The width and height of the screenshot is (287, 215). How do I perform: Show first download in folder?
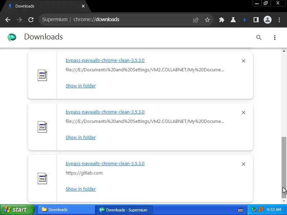[x=80, y=86]
